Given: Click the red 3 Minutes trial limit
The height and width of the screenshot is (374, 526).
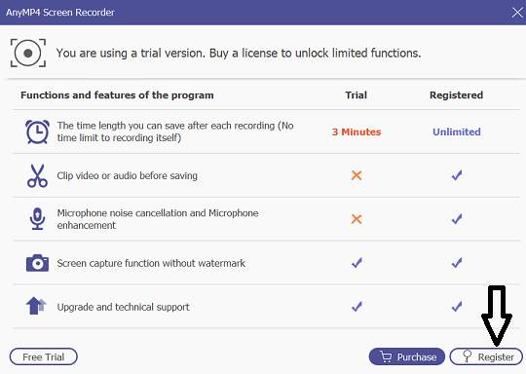Looking at the screenshot, I should 357,131.
